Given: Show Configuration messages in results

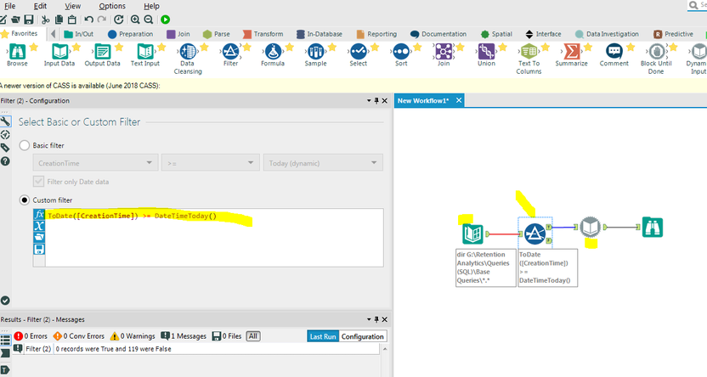Looking at the screenshot, I should (x=363, y=336).
